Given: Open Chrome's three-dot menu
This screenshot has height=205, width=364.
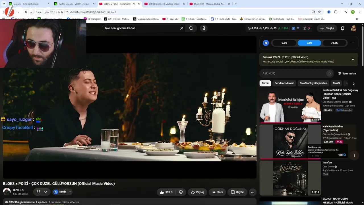Looking at the screenshot, I should pos(360,12).
